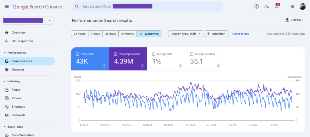Click the Videos play icon
Image resolution: width=310 pixels, height=137 pixels.
point(7,98)
